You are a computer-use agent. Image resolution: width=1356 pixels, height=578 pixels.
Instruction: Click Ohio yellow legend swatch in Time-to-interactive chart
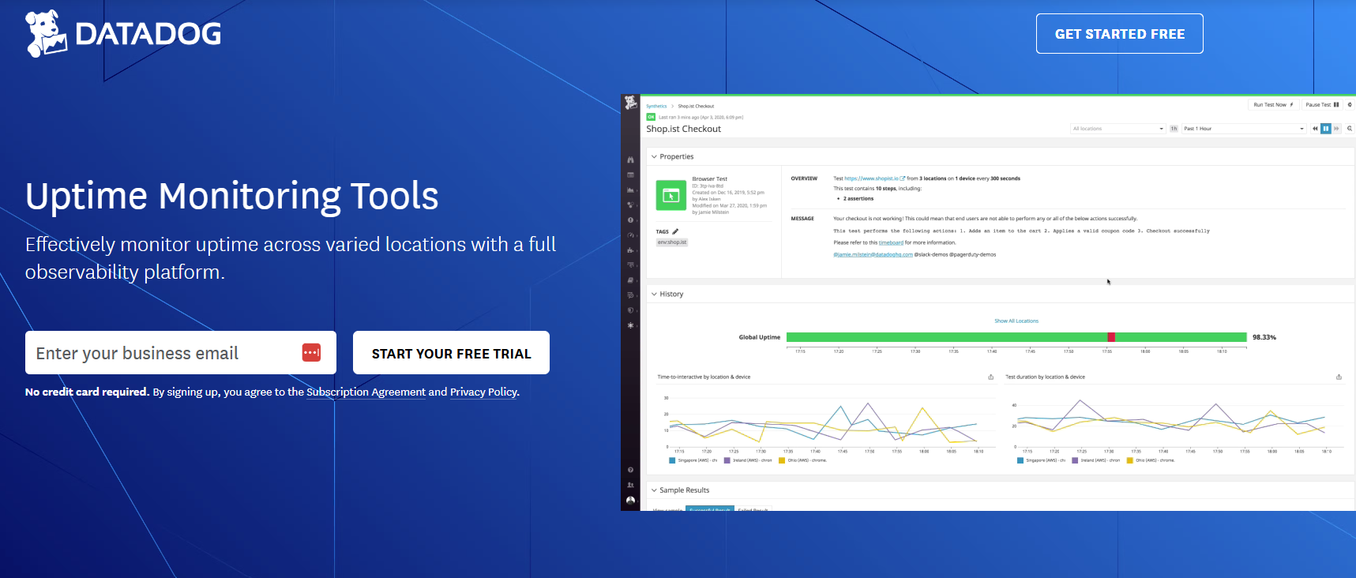(x=782, y=460)
